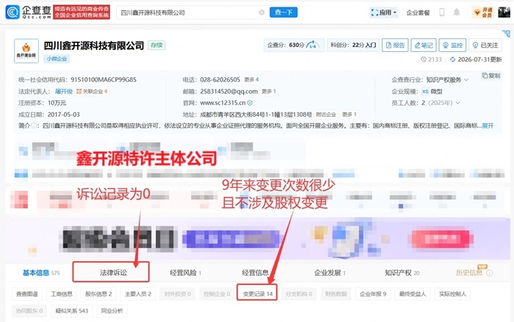This screenshot has width=514, height=322.
Task: Click the Qcc.com logo icon
Action: click(x=12, y=12)
